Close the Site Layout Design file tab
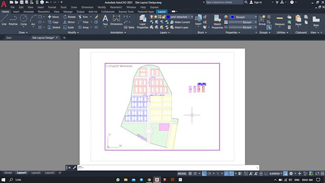Screen dimensions: 325x183 [x=57, y=38]
